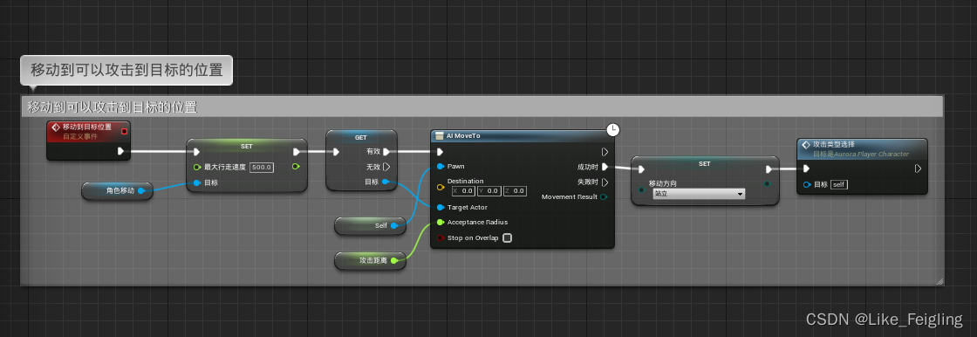Click the 移动到目标位置 event exec output pin

120,151
